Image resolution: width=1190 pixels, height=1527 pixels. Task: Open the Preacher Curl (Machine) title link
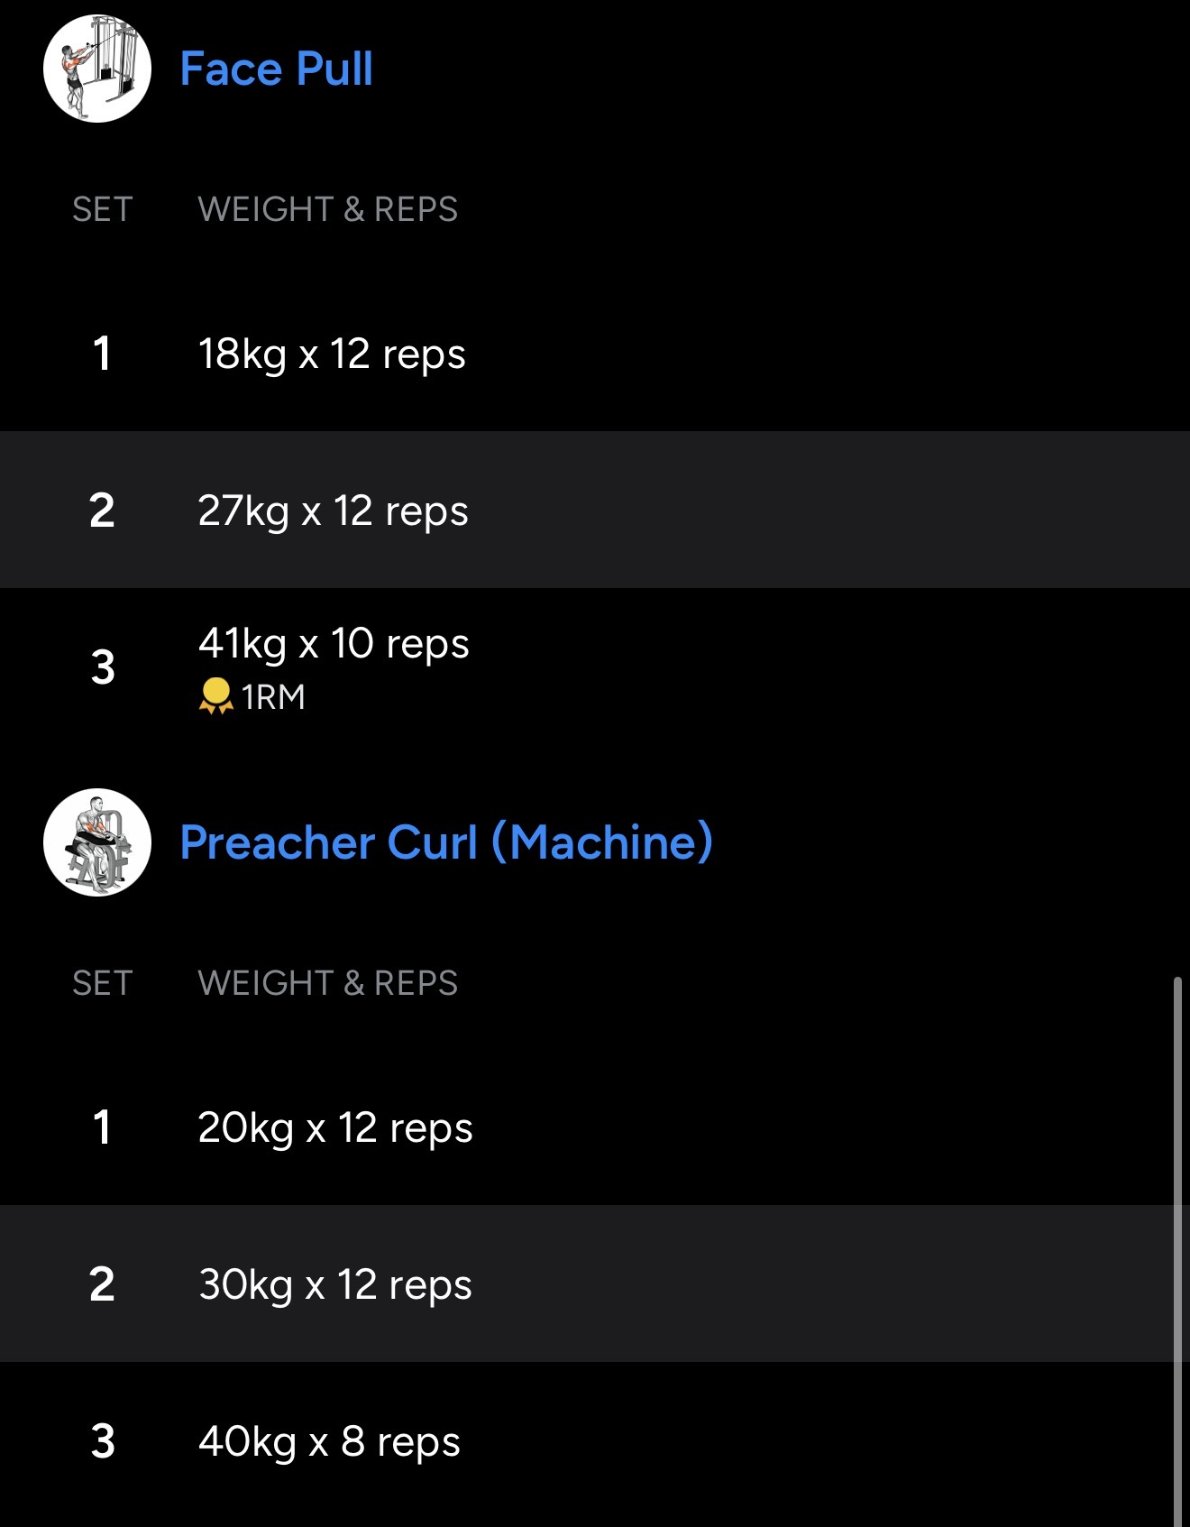point(446,842)
